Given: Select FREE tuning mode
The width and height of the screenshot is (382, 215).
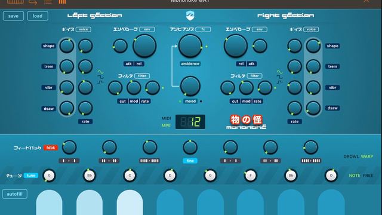Looking at the screenshot, I should pos(368,176).
